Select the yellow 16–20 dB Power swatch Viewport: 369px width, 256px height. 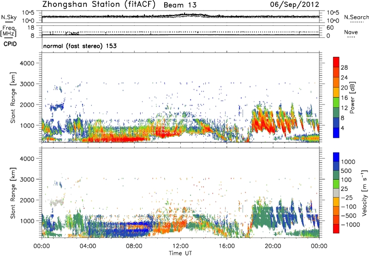pos(336,92)
